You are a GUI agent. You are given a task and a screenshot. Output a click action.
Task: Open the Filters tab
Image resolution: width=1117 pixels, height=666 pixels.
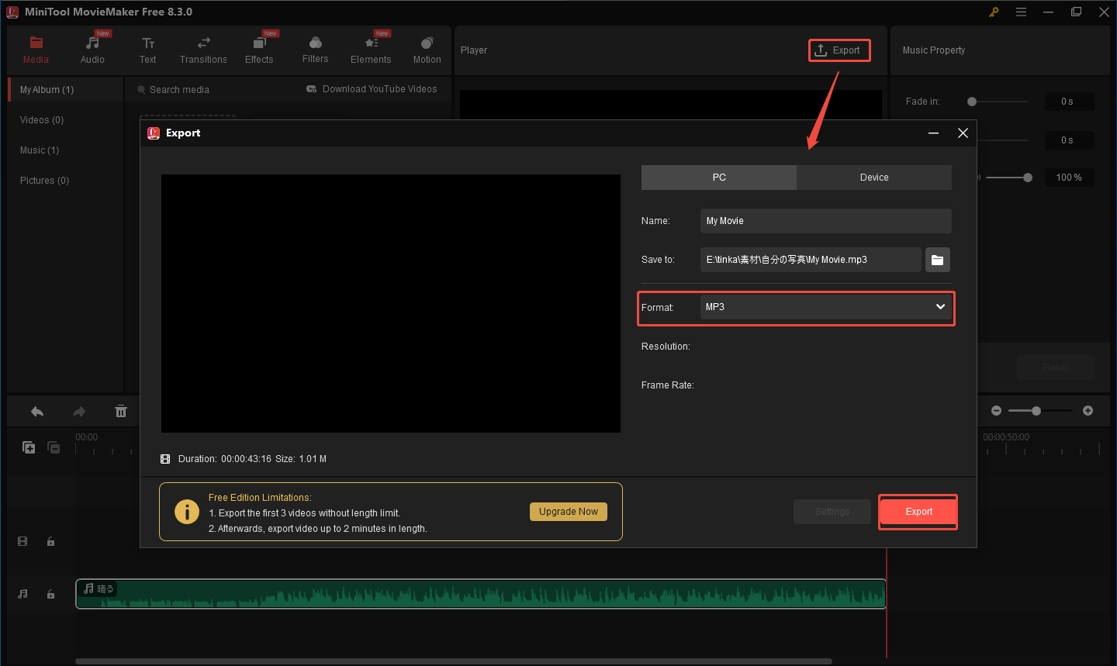315,50
